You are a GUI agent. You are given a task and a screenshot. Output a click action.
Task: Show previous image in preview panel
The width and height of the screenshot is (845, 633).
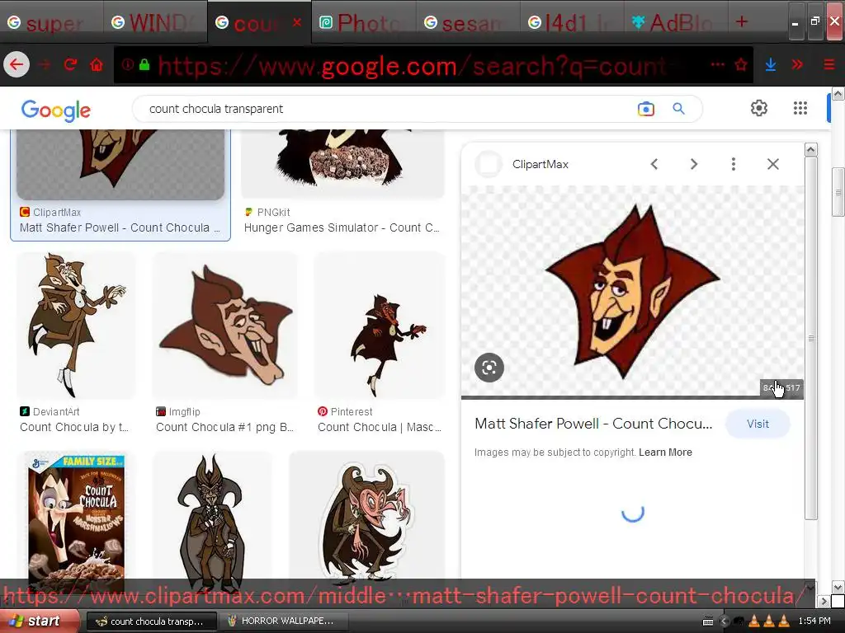pyautogui.click(x=654, y=164)
